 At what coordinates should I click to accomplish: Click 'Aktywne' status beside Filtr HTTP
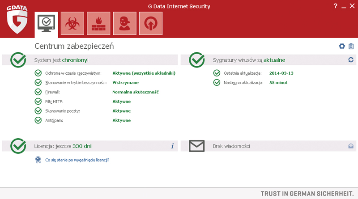tap(121, 102)
